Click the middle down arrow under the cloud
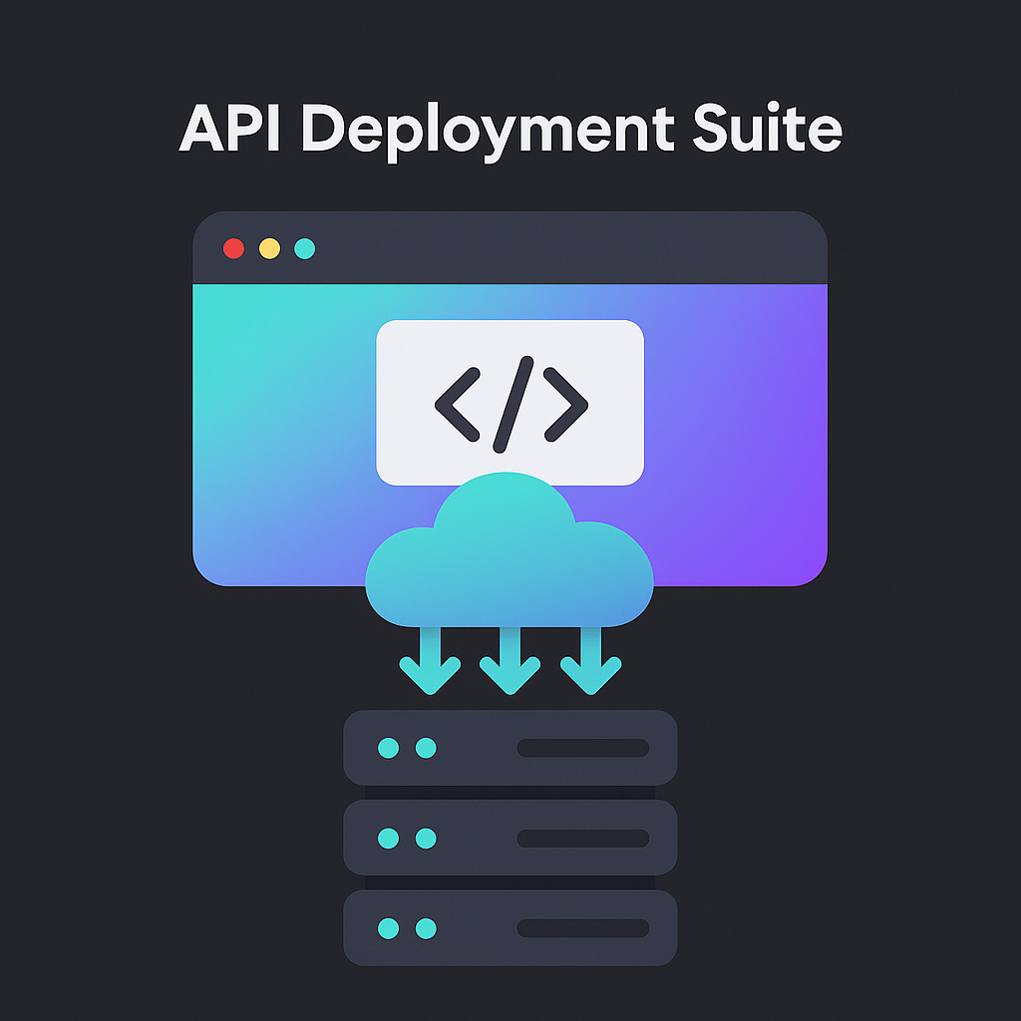Viewport: 1021px width, 1021px height. [510, 660]
